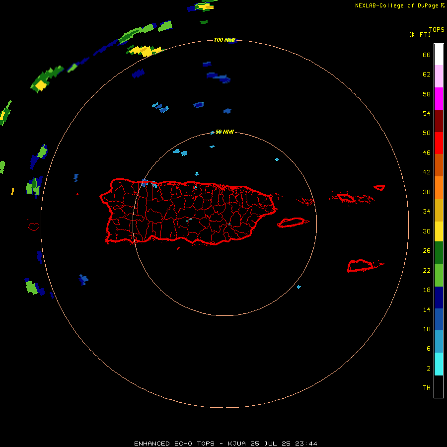Select the black TH swatch in the legend

(439, 386)
